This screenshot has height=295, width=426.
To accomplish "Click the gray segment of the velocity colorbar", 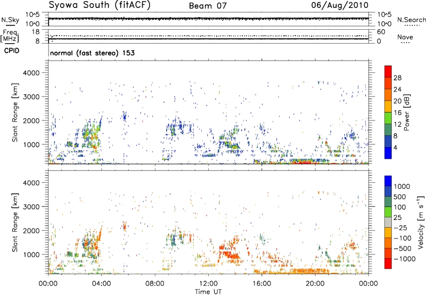I will pos(388,222).
